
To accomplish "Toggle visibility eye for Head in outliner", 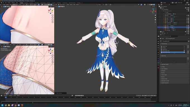I will click(187, 26).
